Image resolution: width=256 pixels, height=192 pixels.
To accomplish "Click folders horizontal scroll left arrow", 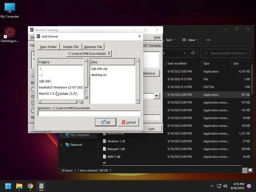I will point(39,102).
